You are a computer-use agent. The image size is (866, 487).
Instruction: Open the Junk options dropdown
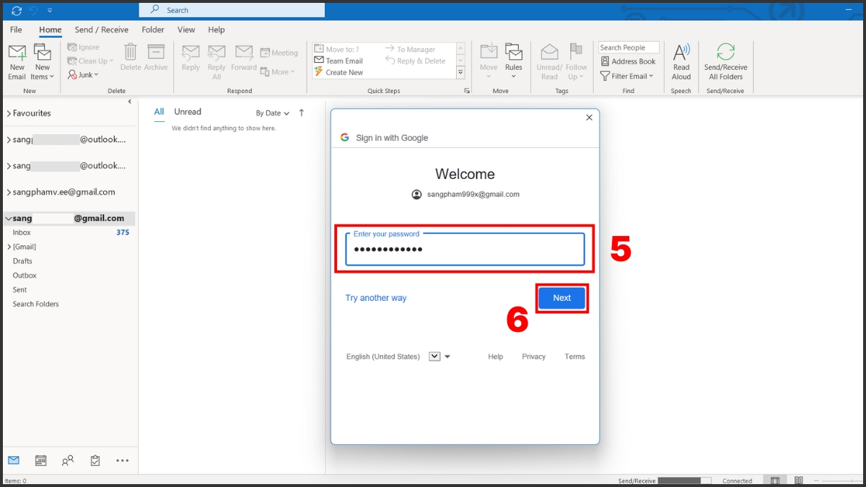click(x=83, y=74)
